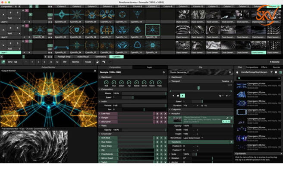Open the Timeline dropdown in Transport
The image size is (283, 173).
coord(227,81)
